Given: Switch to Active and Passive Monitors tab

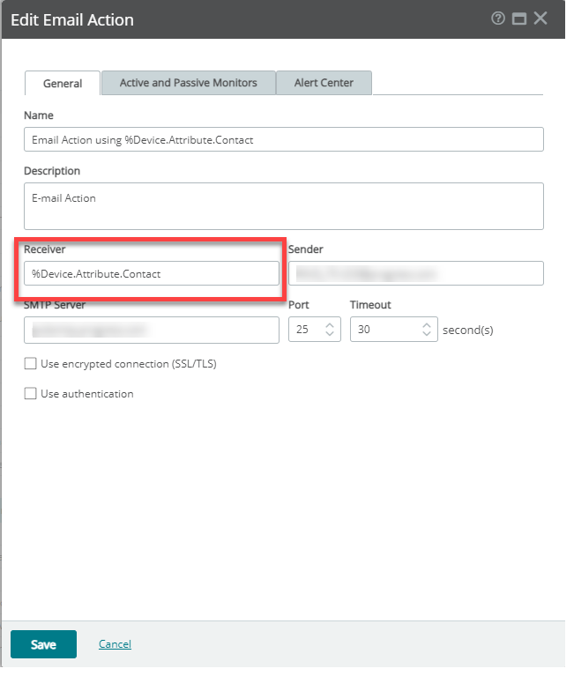Looking at the screenshot, I should point(189,83).
